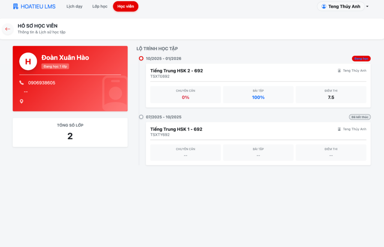
Task: Click the teacher icon in HSK 2 card
Action: [339, 70]
